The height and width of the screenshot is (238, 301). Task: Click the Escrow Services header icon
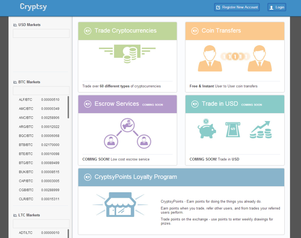[x=88, y=104]
